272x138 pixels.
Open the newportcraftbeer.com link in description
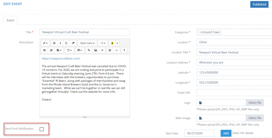(x=61, y=58)
